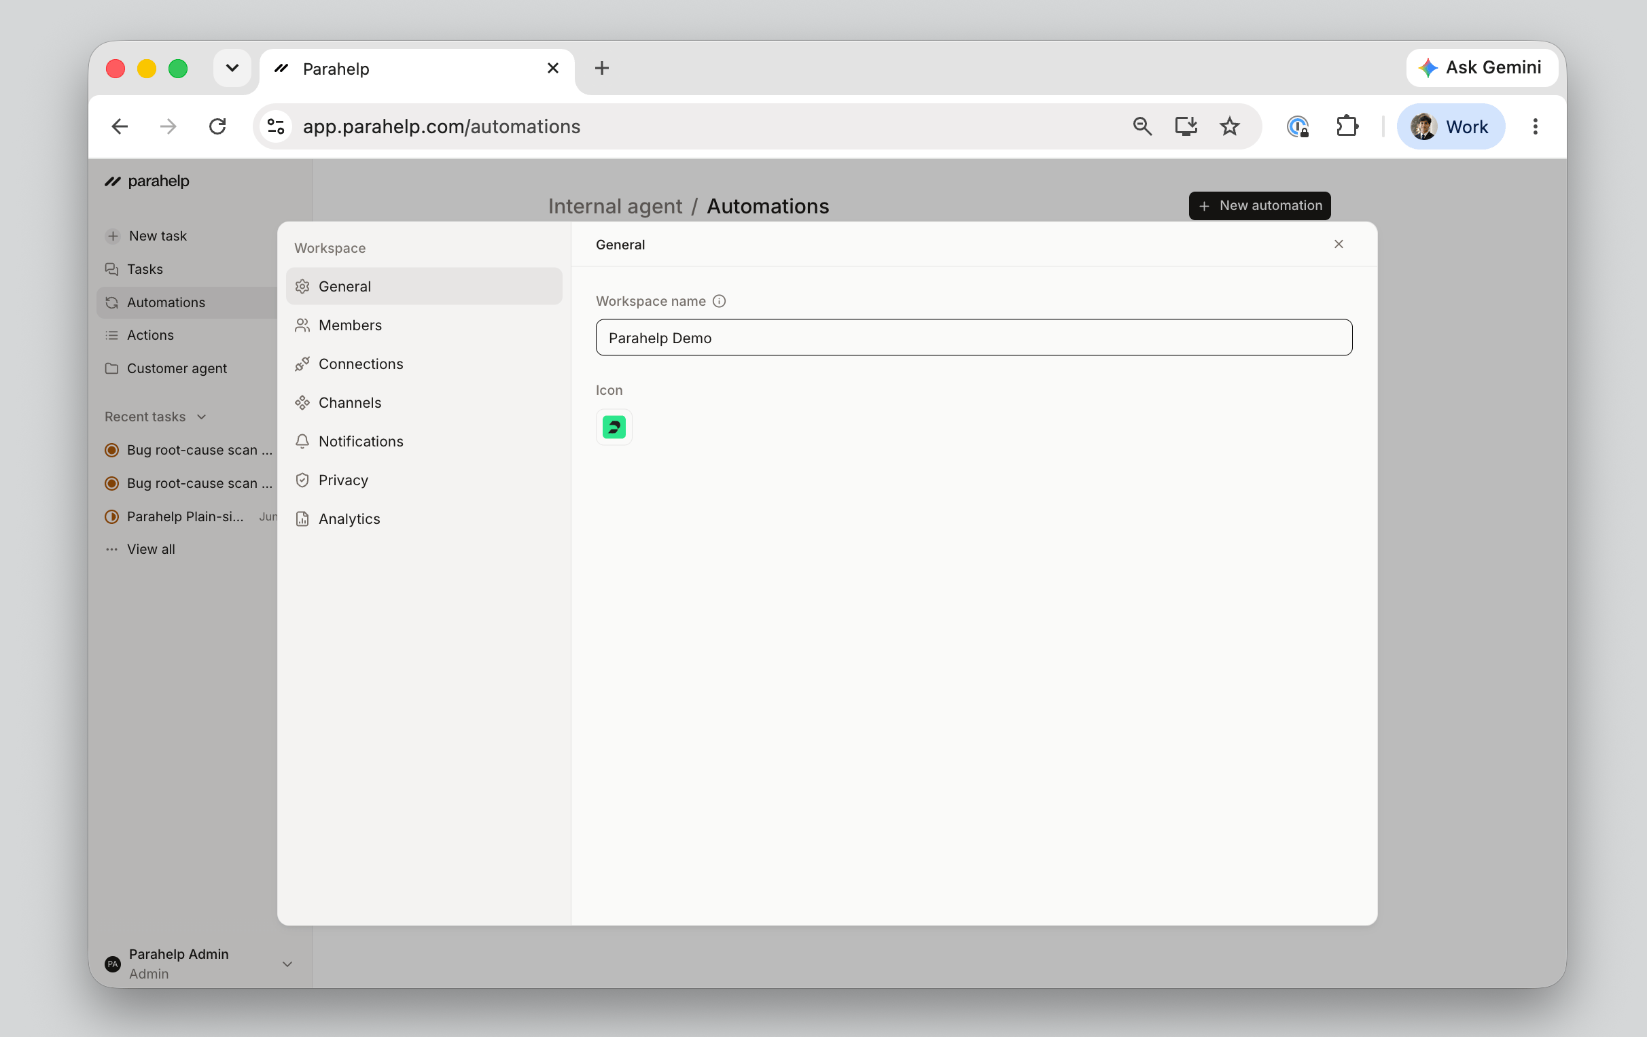Click the Tasks chat icon in sidebar
The height and width of the screenshot is (1037, 1647).
(x=111, y=269)
